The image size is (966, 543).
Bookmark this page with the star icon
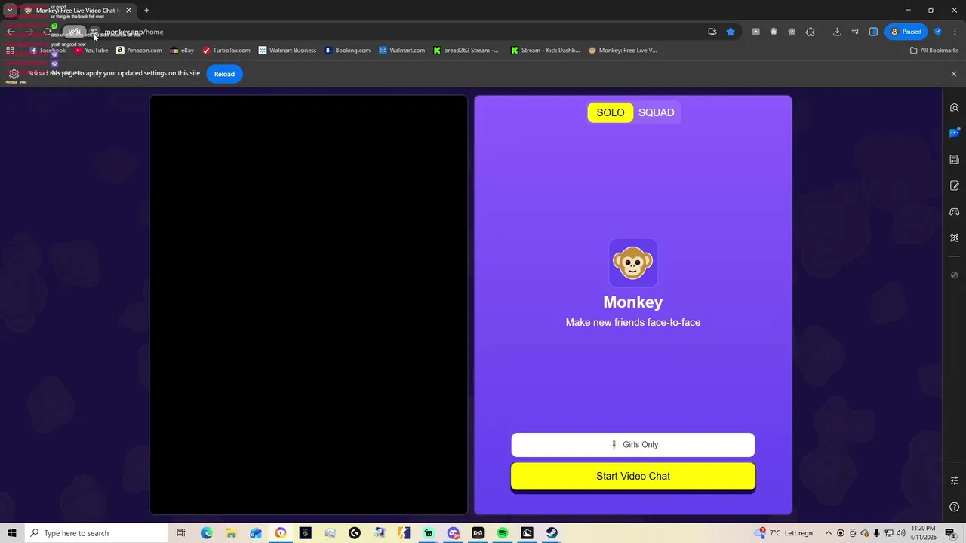(731, 32)
